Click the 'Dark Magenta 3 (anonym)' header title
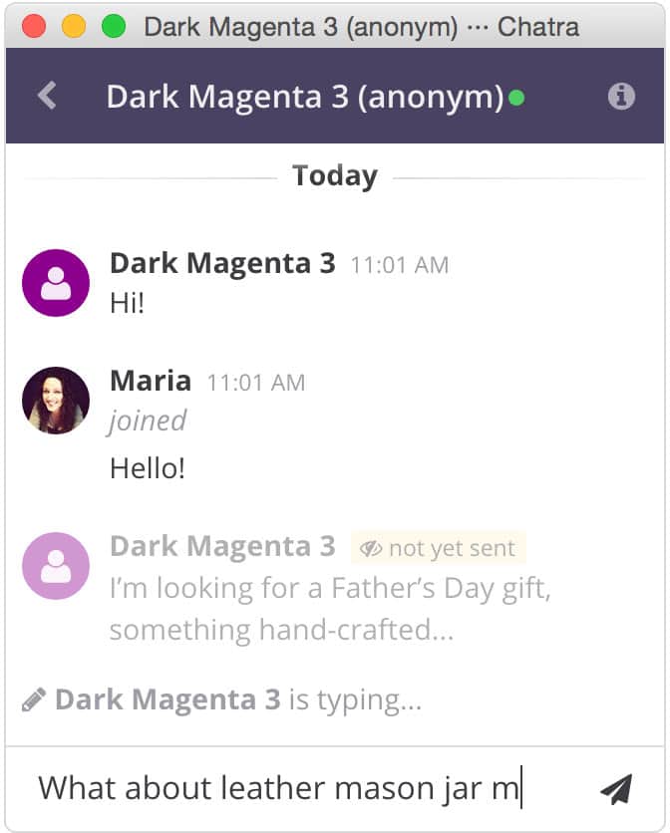The image size is (670, 833). [305, 97]
